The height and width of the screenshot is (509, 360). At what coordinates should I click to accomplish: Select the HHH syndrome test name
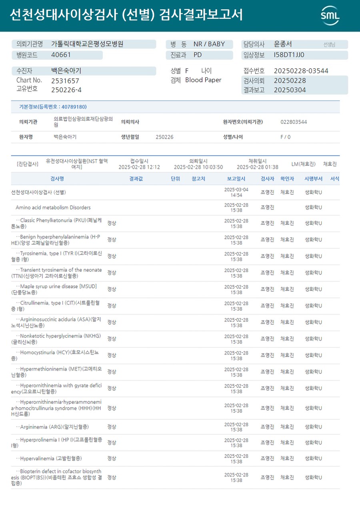pos(56,408)
